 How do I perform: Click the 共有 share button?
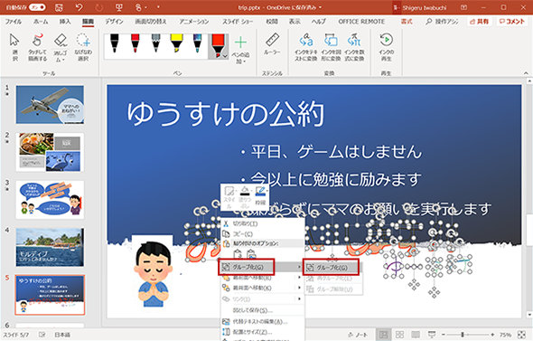(x=479, y=22)
